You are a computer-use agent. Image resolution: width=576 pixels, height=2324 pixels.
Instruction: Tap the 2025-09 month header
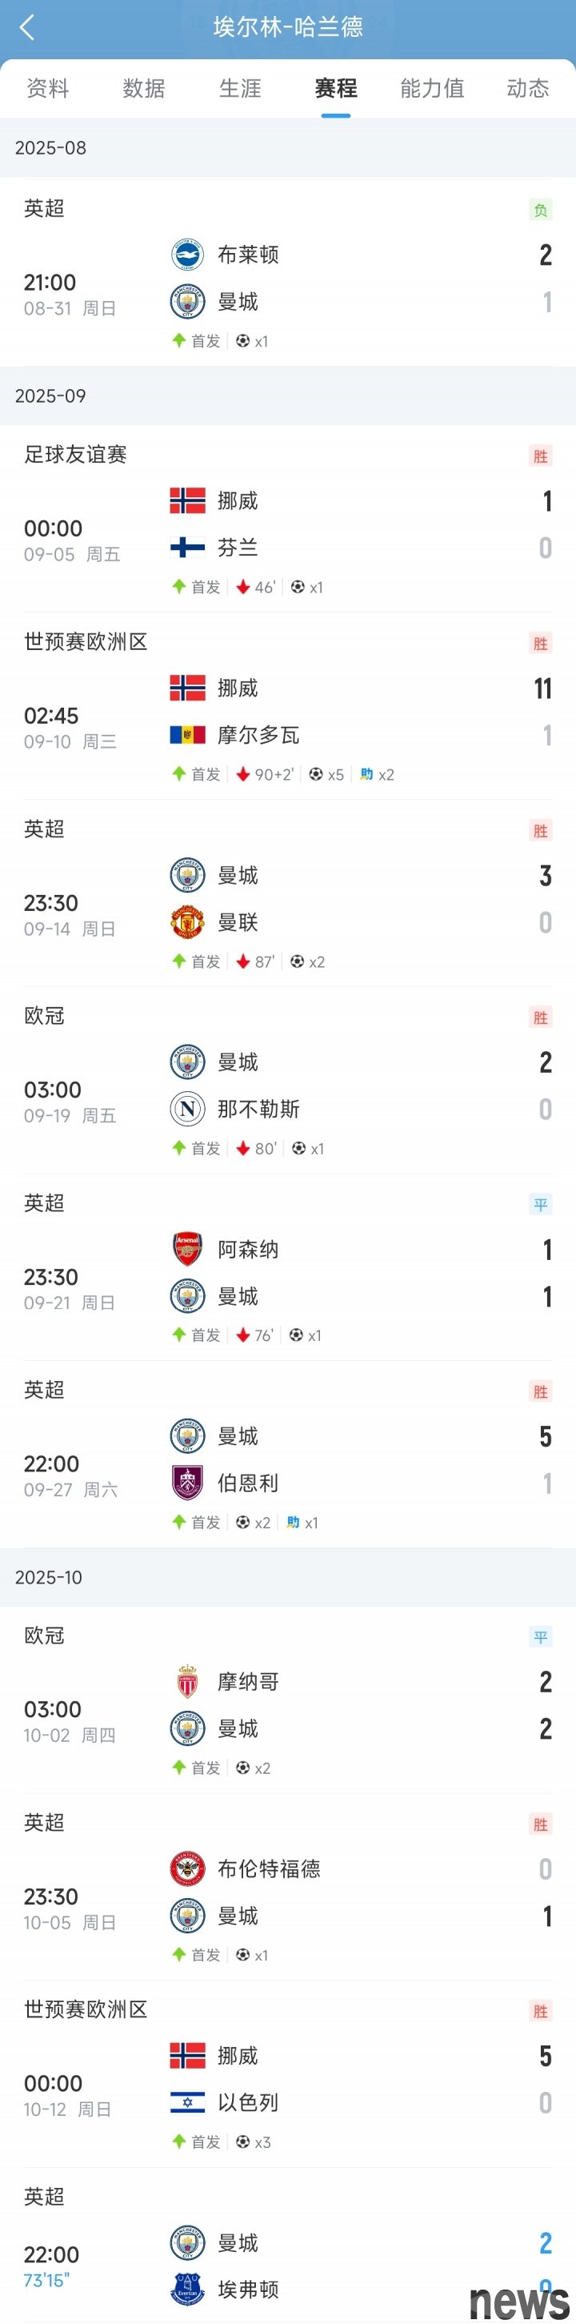click(50, 396)
